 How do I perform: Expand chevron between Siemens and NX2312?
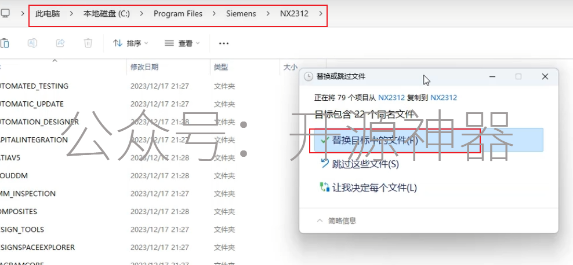point(268,14)
